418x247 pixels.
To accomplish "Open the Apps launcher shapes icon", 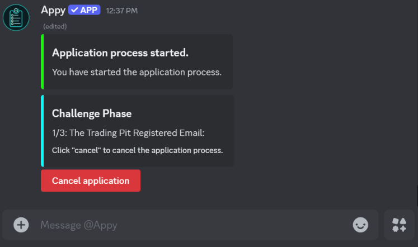I will (400, 225).
